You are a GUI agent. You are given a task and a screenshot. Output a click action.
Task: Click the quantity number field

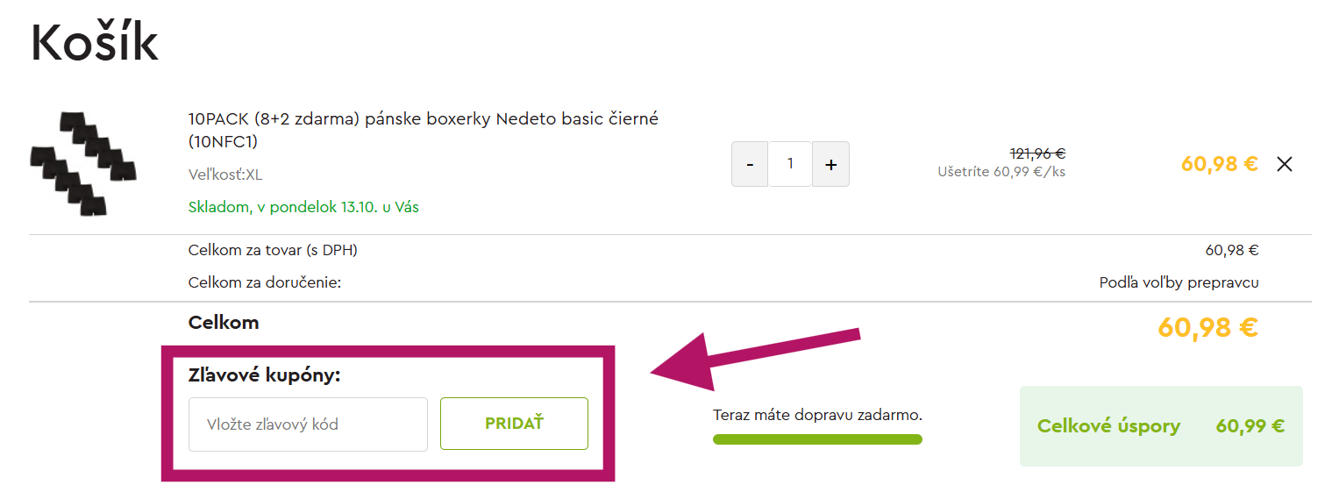pyautogui.click(x=790, y=164)
